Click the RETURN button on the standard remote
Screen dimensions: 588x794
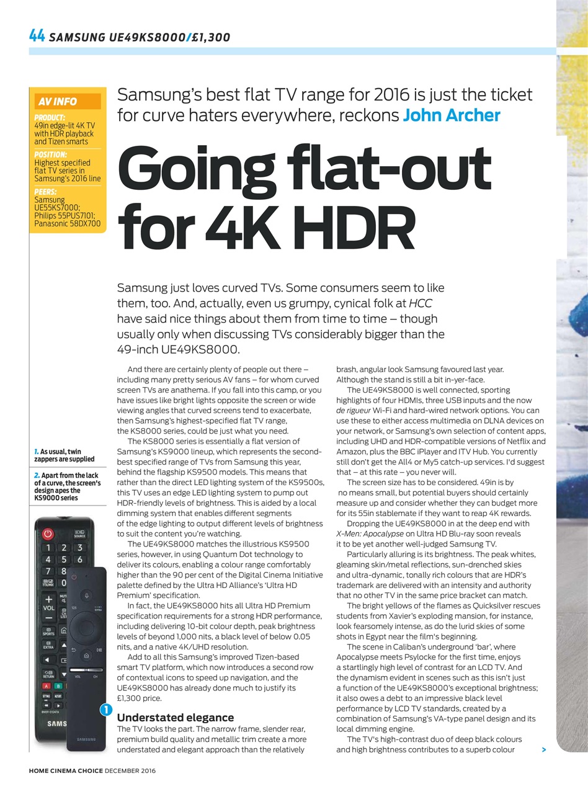(x=48, y=673)
